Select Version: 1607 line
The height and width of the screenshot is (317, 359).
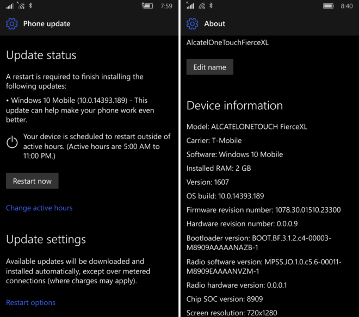(x=208, y=182)
